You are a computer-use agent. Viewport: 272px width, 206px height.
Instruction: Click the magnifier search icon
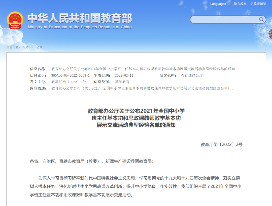coord(261,19)
